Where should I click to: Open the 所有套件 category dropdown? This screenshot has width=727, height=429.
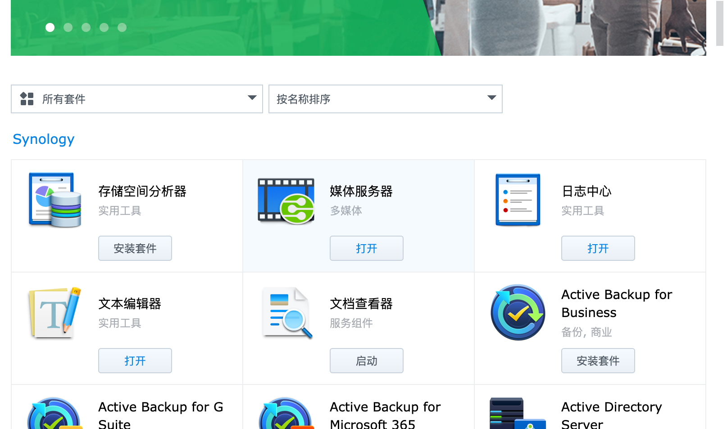coord(137,99)
